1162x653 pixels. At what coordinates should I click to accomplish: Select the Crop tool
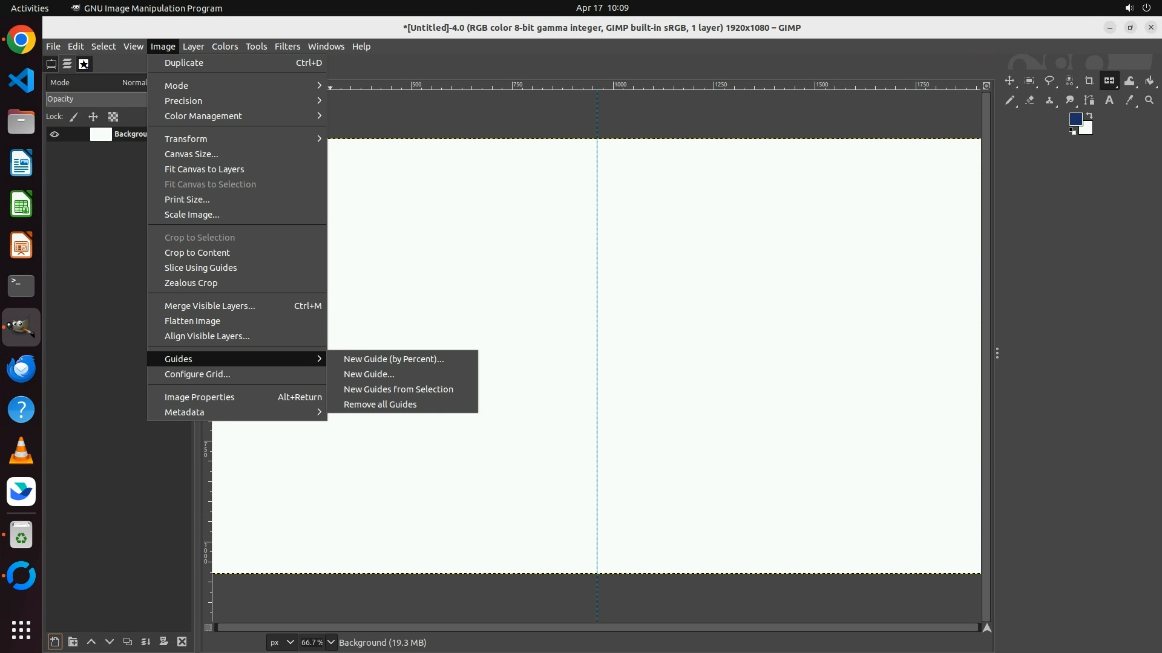click(x=1089, y=81)
